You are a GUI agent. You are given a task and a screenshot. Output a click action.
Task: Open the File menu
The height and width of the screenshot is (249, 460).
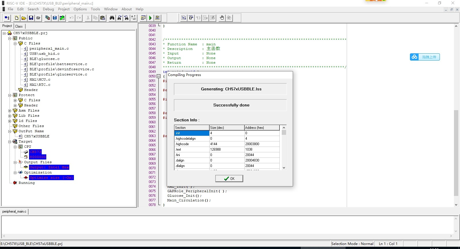tap(10, 9)
